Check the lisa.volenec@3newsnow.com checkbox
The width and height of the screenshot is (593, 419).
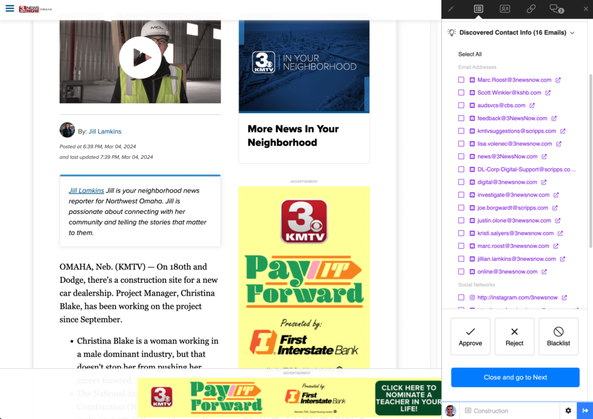point(461,144)
